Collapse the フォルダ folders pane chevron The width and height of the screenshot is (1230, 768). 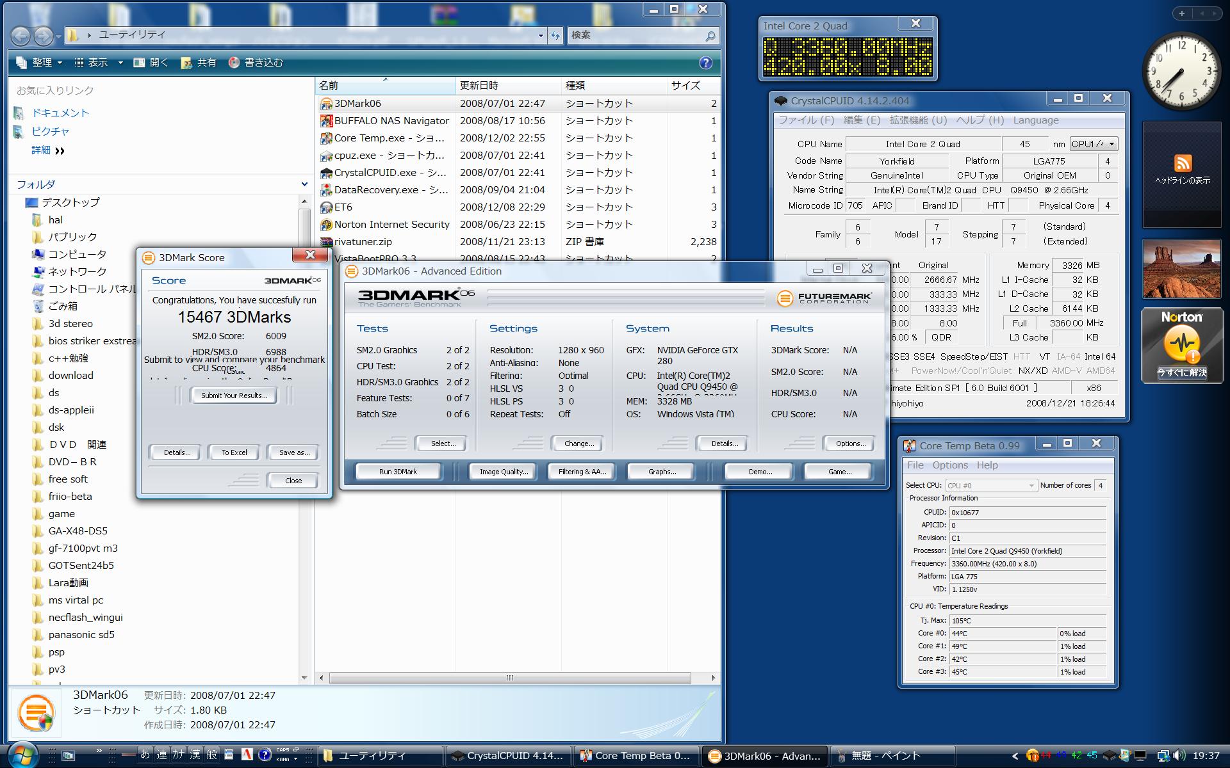(304, 184)
